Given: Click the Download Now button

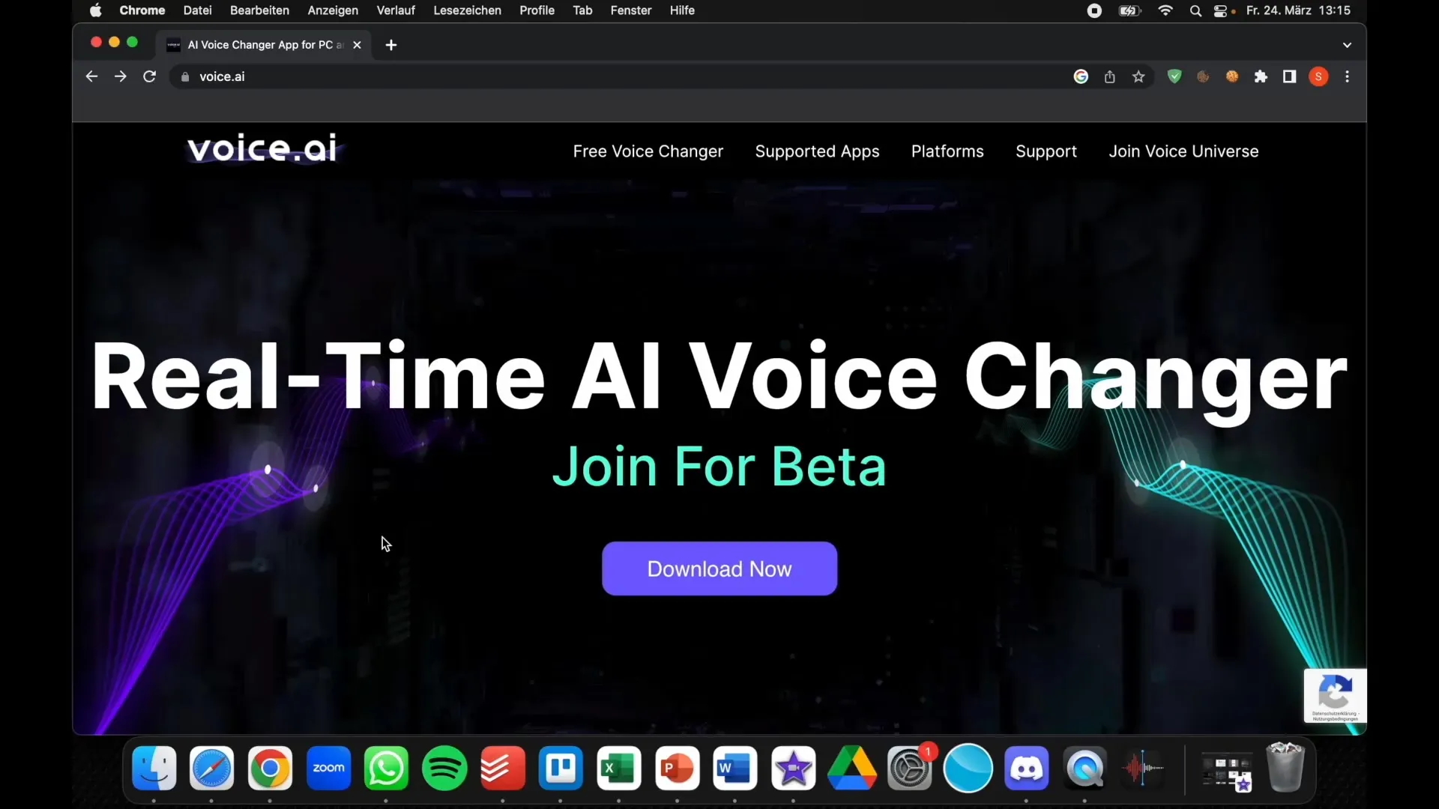Looking at the screenshot, I should coord(719,569).
